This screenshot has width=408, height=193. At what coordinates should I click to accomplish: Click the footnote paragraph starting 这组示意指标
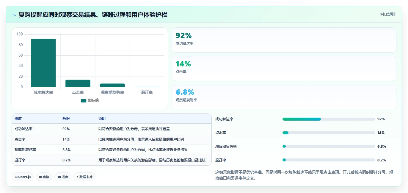[304, 175]
